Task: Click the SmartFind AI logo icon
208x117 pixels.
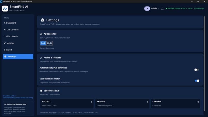Action: pos(5,9)
